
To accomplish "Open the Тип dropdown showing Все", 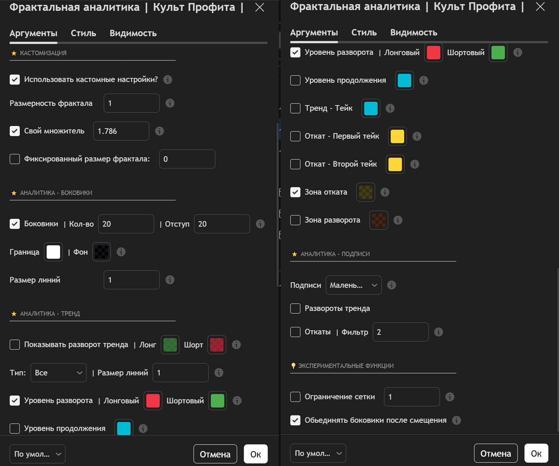I will pyautogui.click(x=58, y=373).
